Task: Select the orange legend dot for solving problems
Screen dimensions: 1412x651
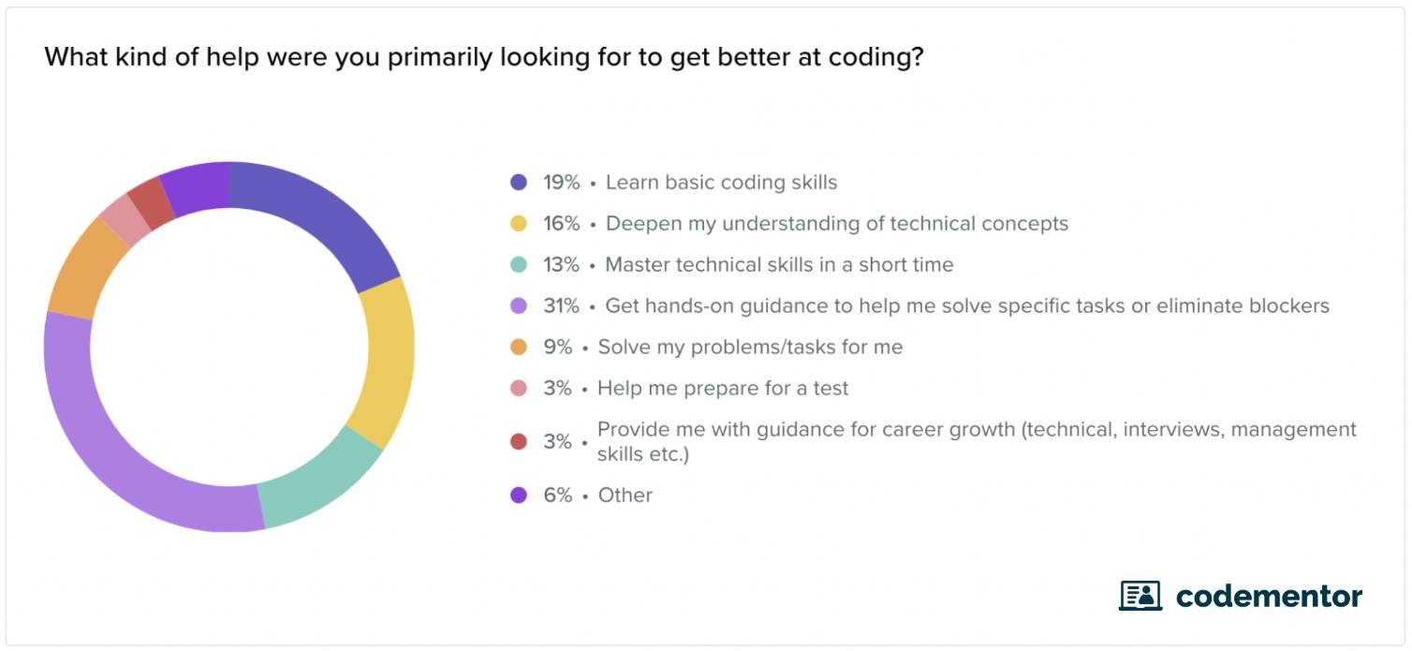Action: coord(519,348)
